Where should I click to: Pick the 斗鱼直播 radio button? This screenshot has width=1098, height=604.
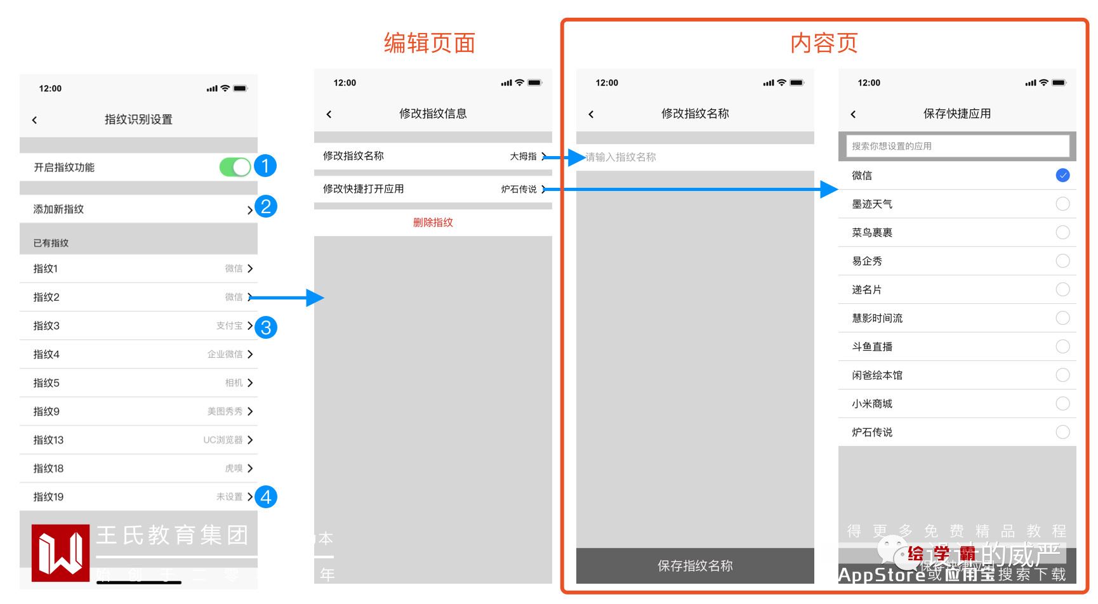pos(1062,346)
